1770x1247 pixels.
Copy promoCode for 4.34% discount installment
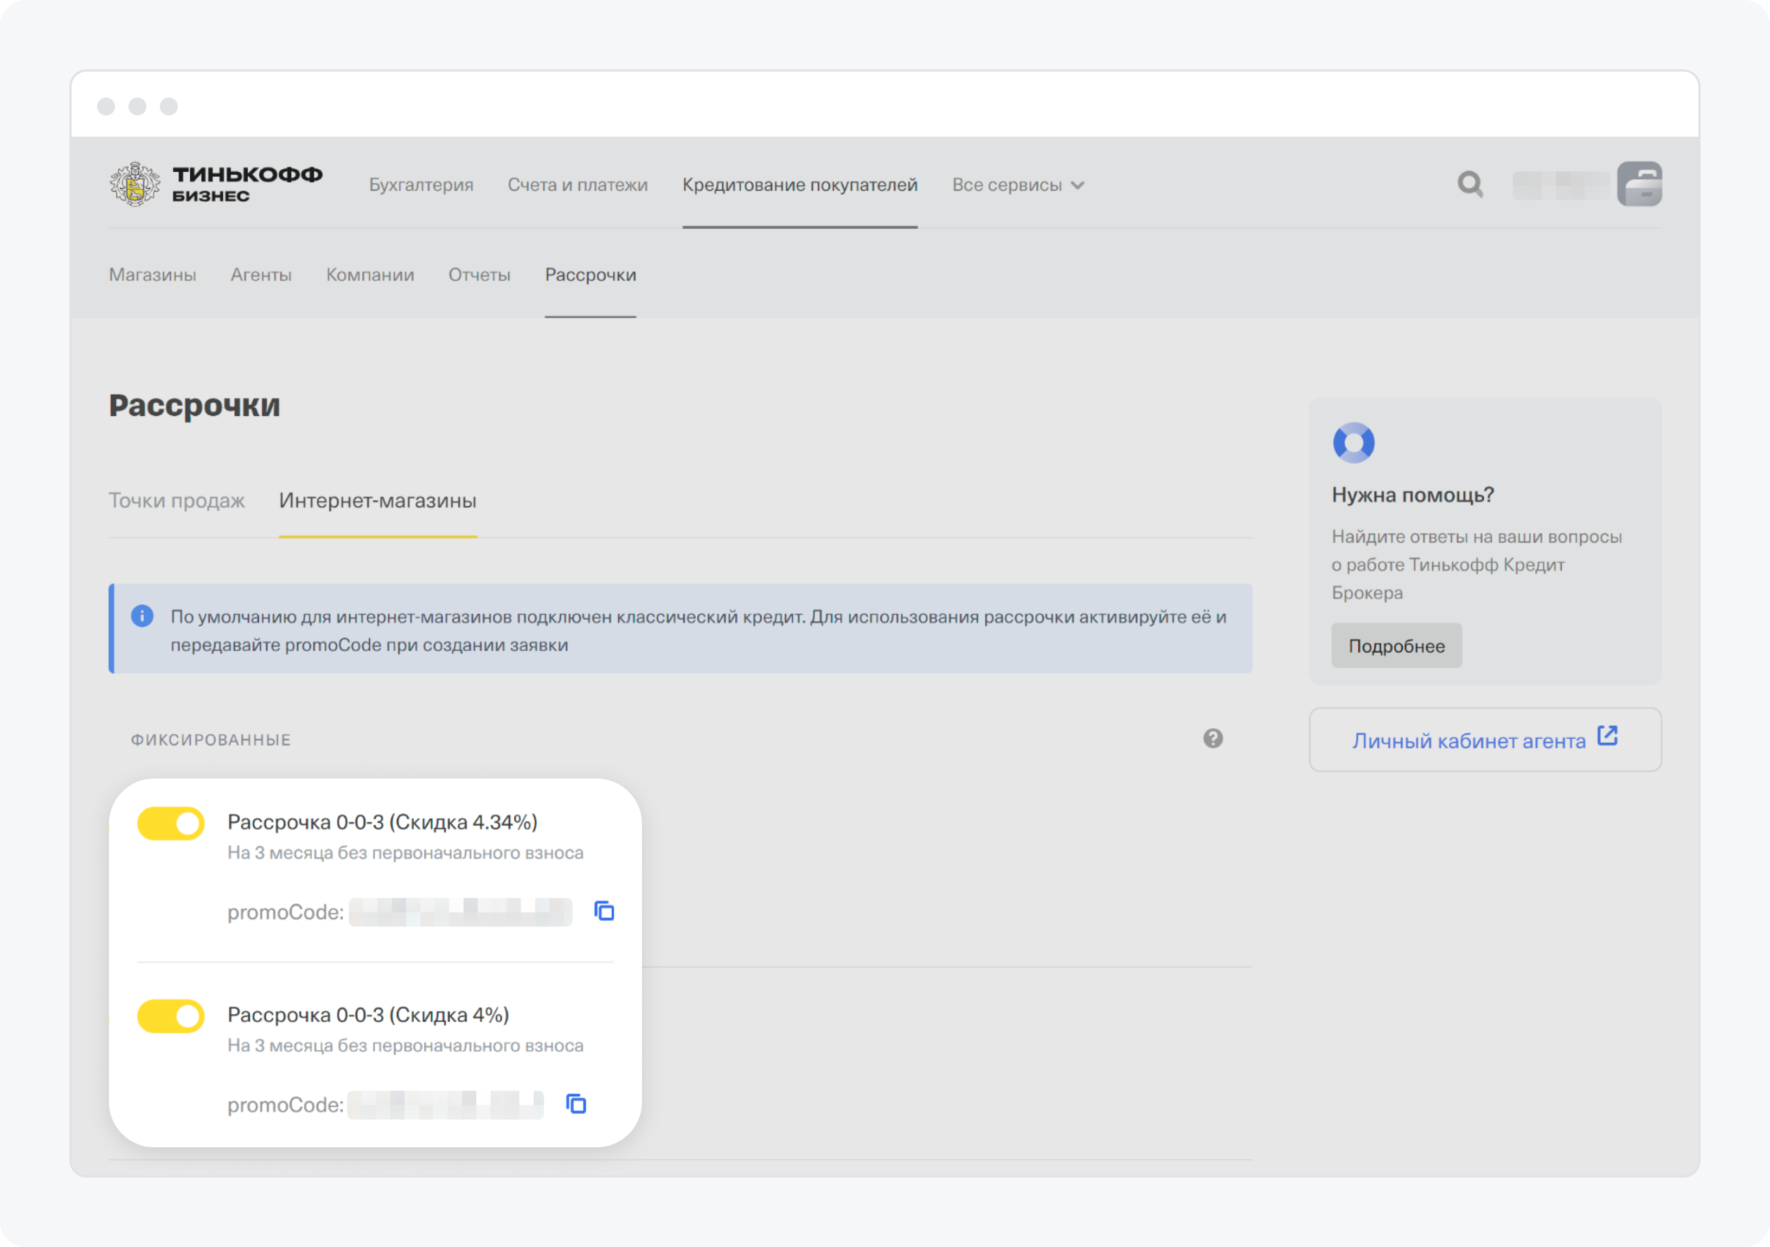605,911
